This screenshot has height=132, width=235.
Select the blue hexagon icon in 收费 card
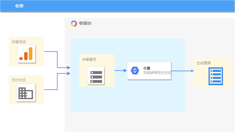coord(135,70)
